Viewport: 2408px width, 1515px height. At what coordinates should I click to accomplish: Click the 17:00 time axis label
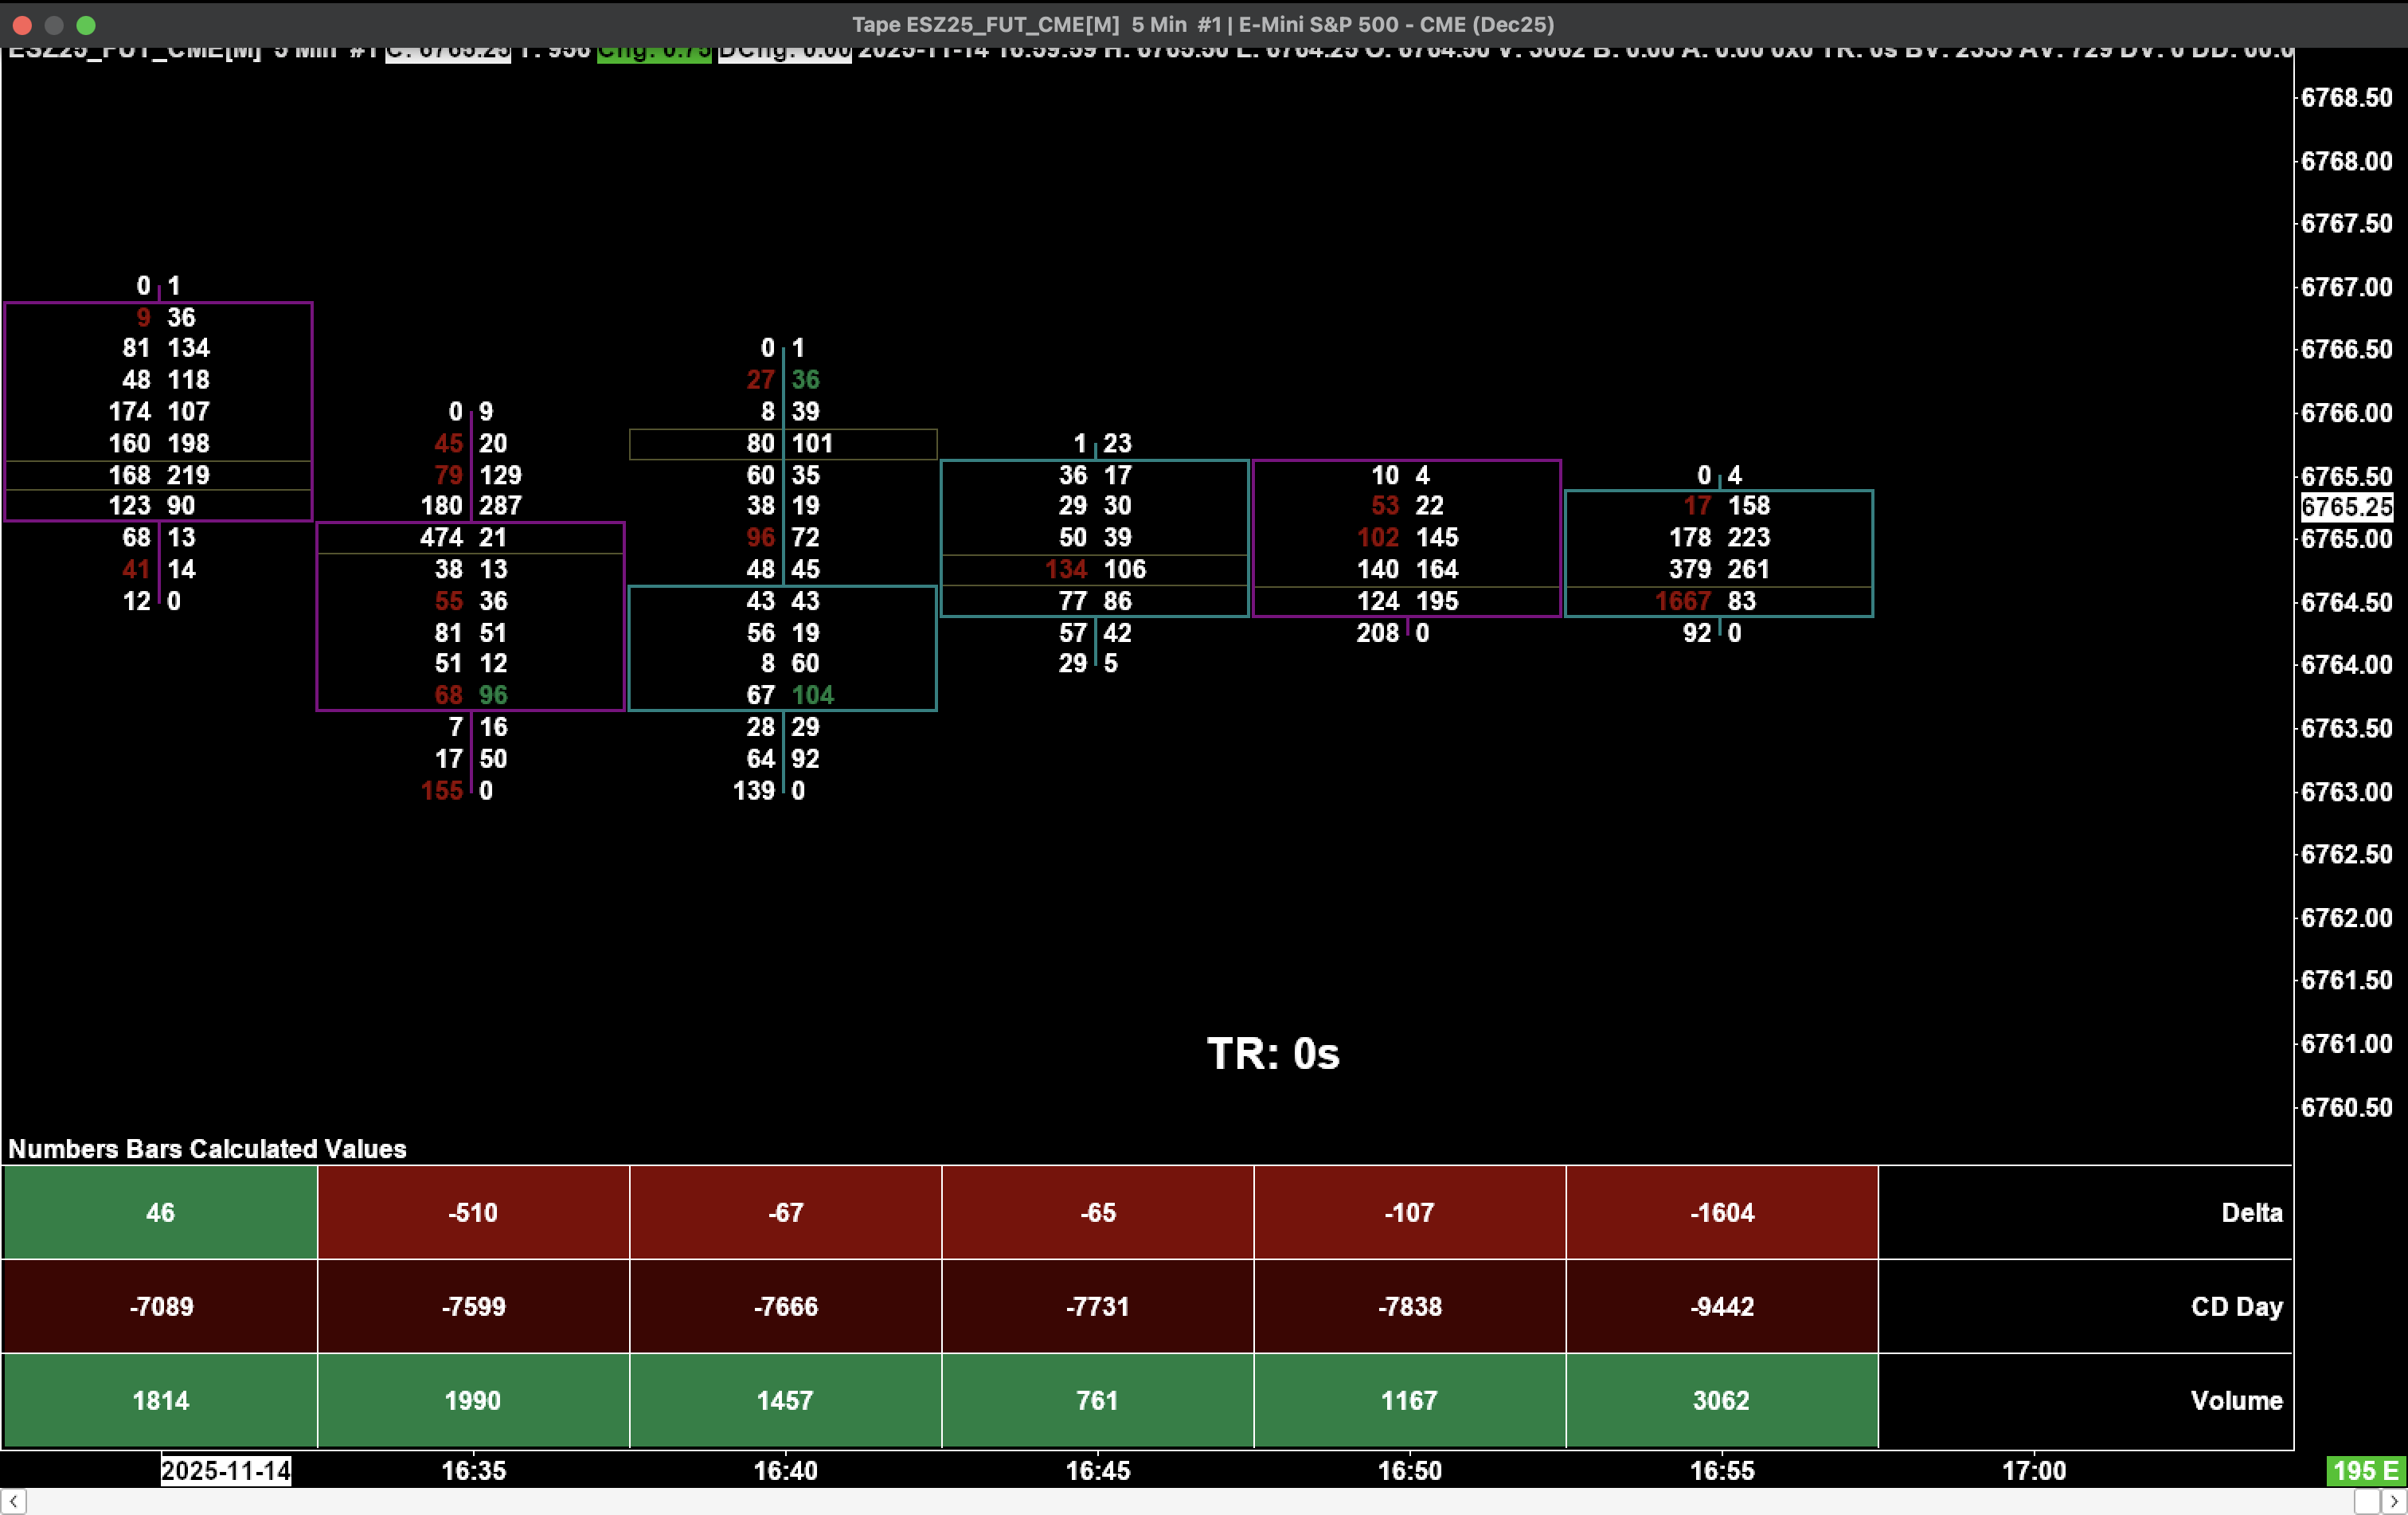point(2033,1470)
